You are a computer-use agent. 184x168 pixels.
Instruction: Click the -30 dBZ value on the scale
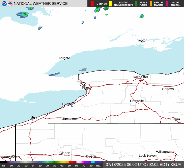pos(11,166)
